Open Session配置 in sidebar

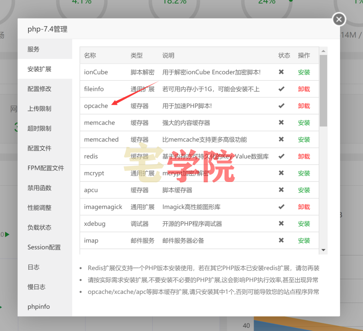tap(45, 247)
